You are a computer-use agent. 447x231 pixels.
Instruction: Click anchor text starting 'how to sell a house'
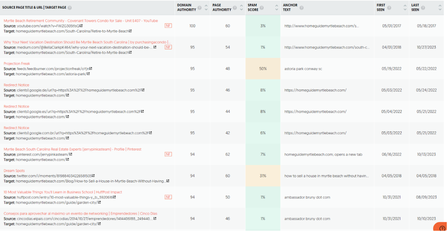(327, 176)
